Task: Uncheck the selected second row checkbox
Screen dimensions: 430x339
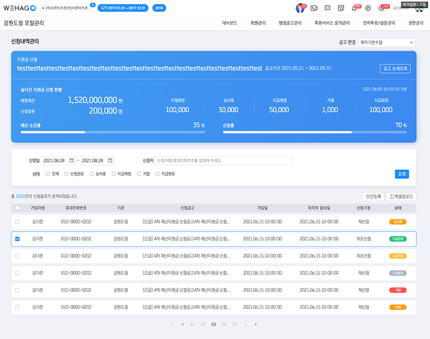Action: [x=17, y=239]
